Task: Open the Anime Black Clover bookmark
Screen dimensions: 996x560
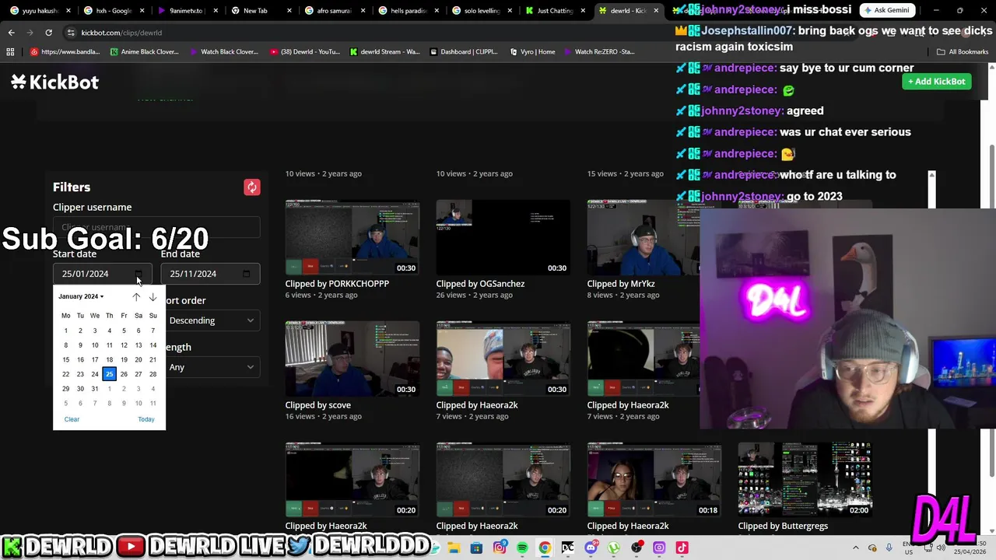Action: tap(145, 52)
